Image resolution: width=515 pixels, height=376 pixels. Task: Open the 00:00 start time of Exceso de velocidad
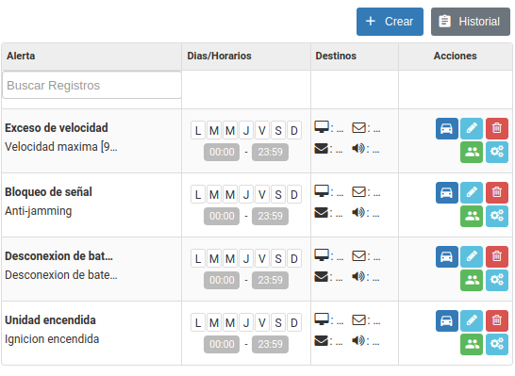[x=222, y=152]
